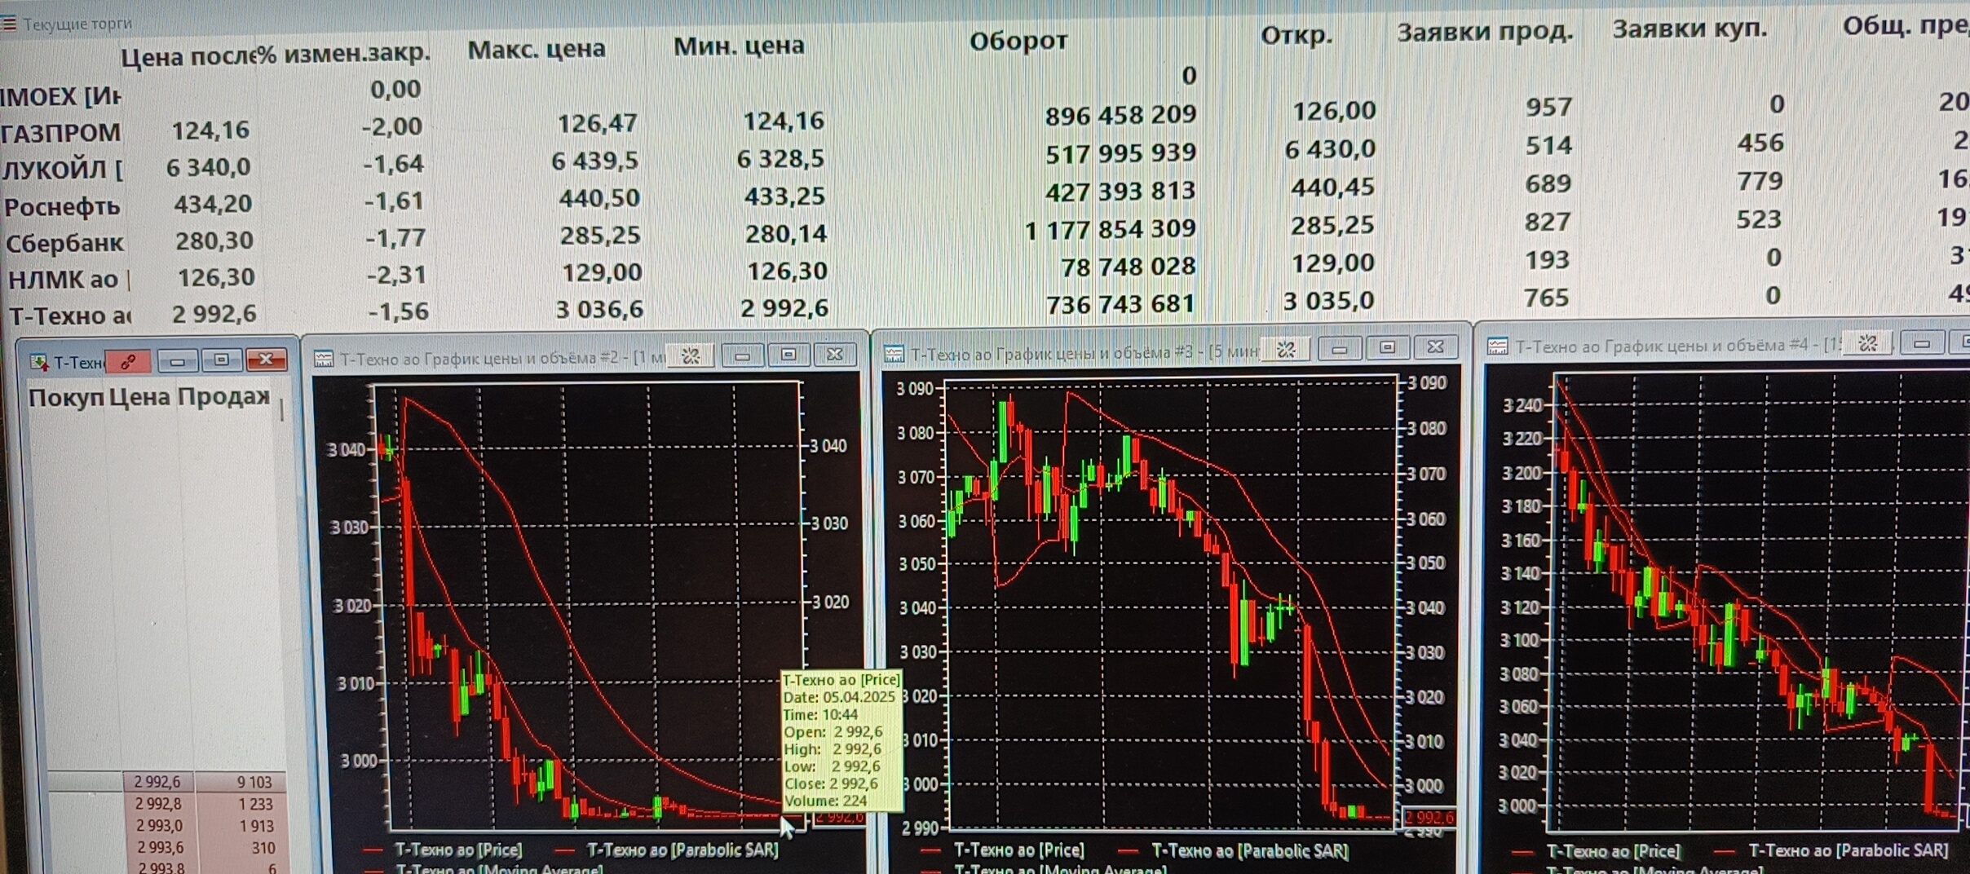Click the "Продаж" header in the order book

tap(223, 396)
